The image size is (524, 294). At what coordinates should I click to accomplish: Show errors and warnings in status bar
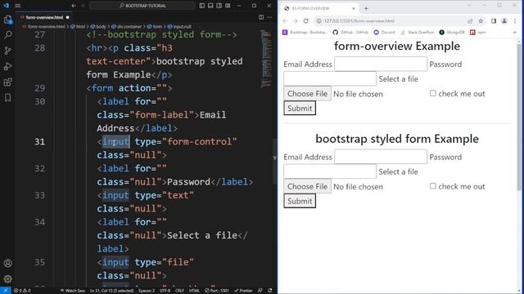click(22, 291)
